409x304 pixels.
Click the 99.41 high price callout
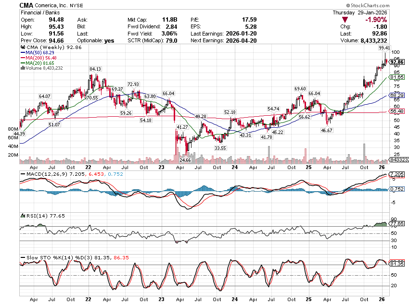point(384,48)
